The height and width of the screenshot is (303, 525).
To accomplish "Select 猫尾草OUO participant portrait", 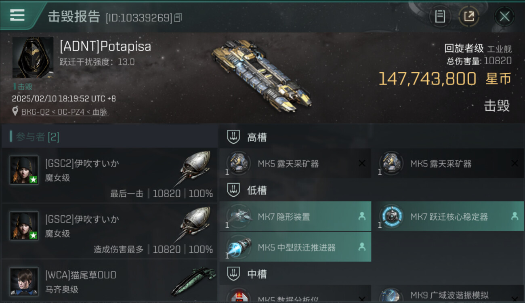I will [24, 282].
